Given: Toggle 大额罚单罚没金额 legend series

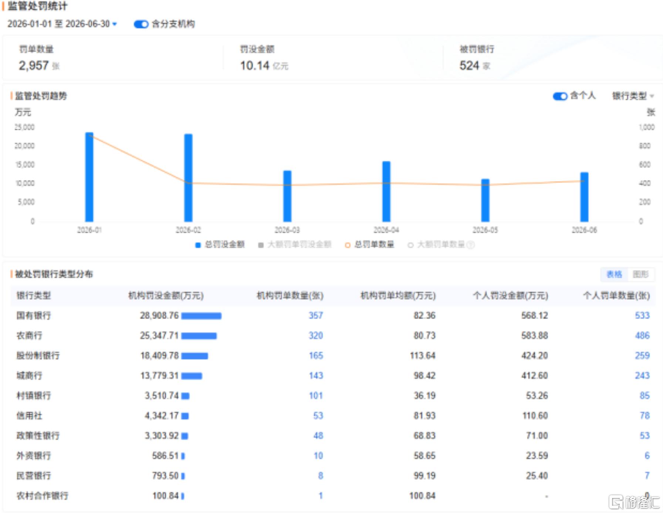Looking at the screenshot, I should pos(295,245).
